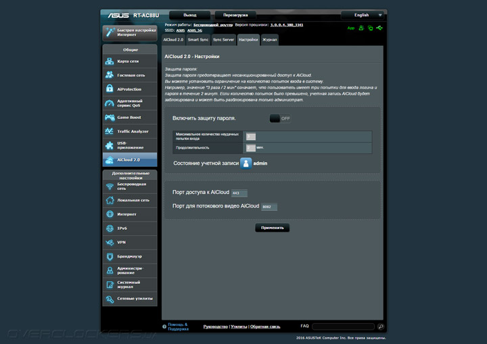Click the max failed login attempts field
Screen dimensions: 487x344
click(x=251, y=137)
